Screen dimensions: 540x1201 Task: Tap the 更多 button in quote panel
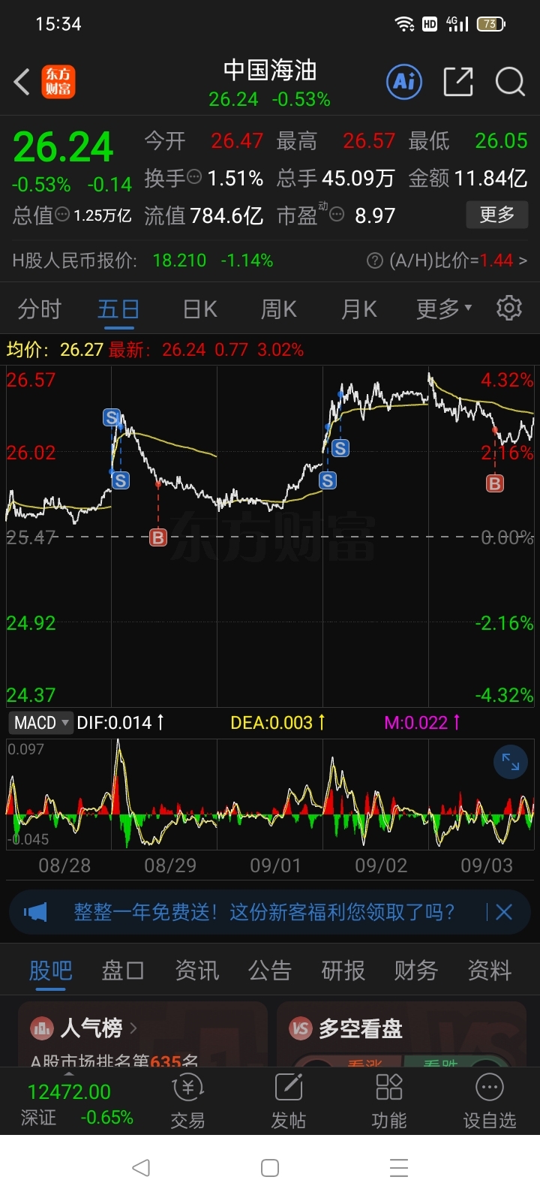click(496, 215)
